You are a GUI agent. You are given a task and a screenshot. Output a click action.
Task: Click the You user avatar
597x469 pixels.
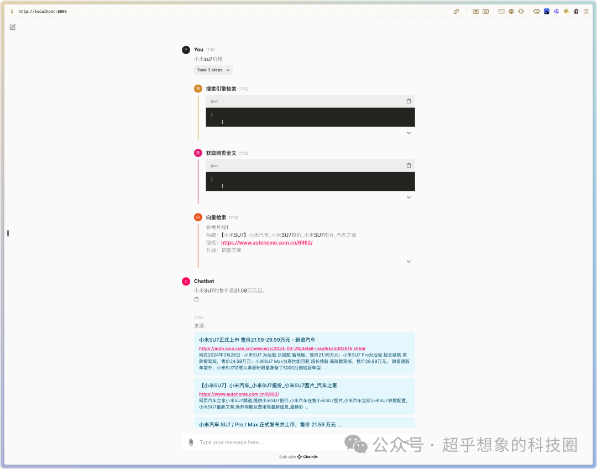click(x=186, y=50)
